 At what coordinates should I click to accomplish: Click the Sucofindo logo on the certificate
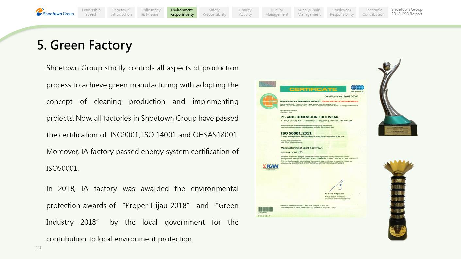(357, 88)
